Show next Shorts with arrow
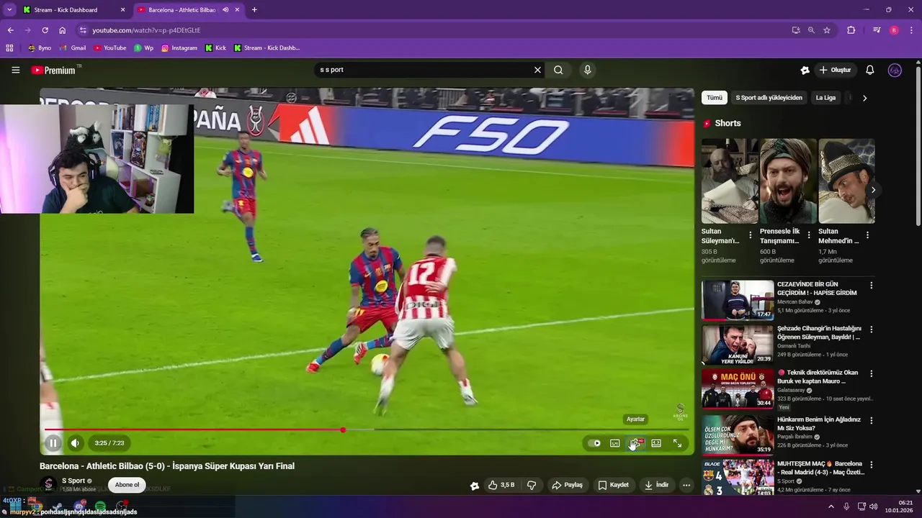 [x=873, y=190]
